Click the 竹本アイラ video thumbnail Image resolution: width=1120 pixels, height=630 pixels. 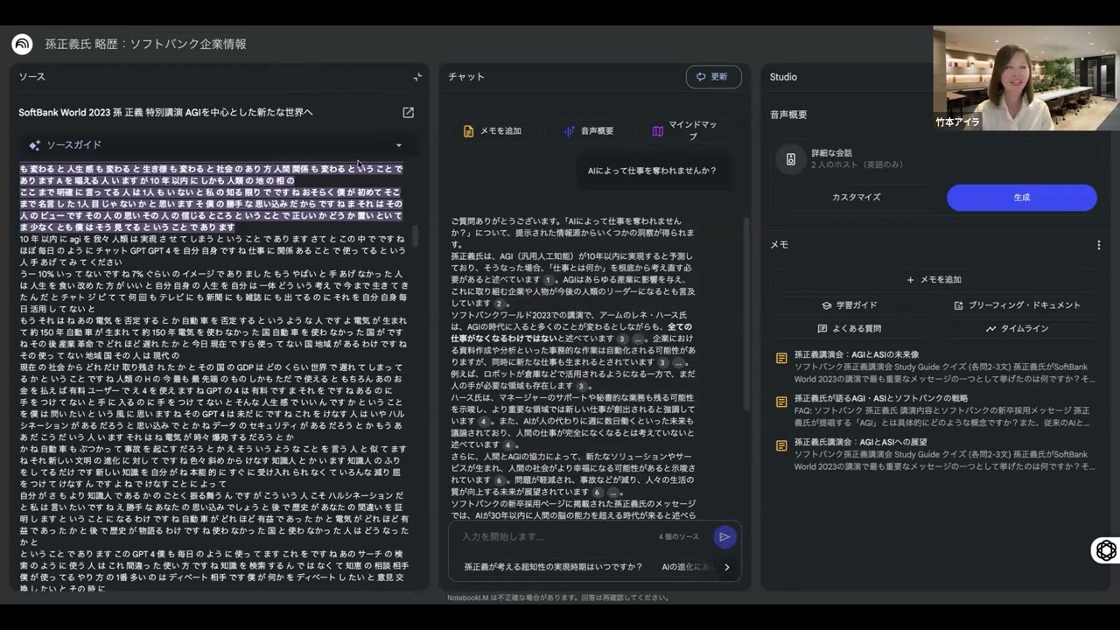[x=1026, y=78]
